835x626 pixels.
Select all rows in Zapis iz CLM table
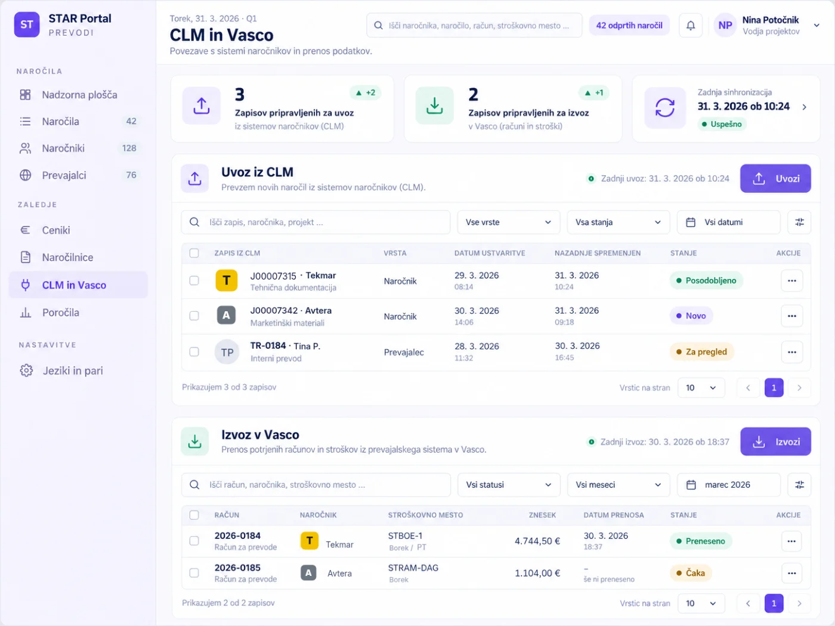(x=194, y=253)
